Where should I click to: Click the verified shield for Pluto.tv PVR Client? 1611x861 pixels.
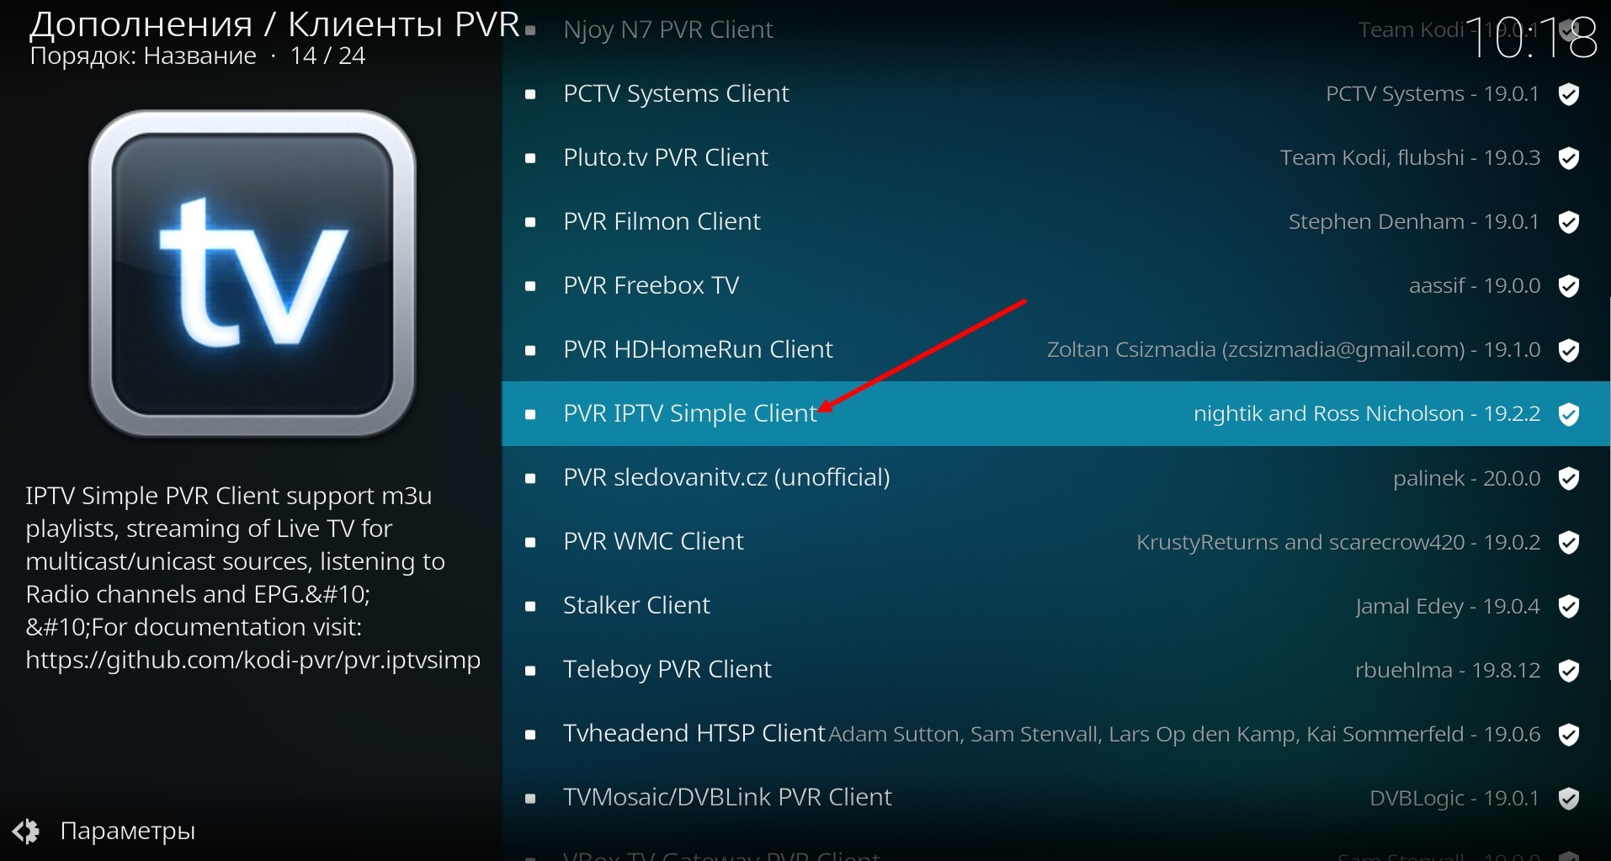[x=1568, y=158]
